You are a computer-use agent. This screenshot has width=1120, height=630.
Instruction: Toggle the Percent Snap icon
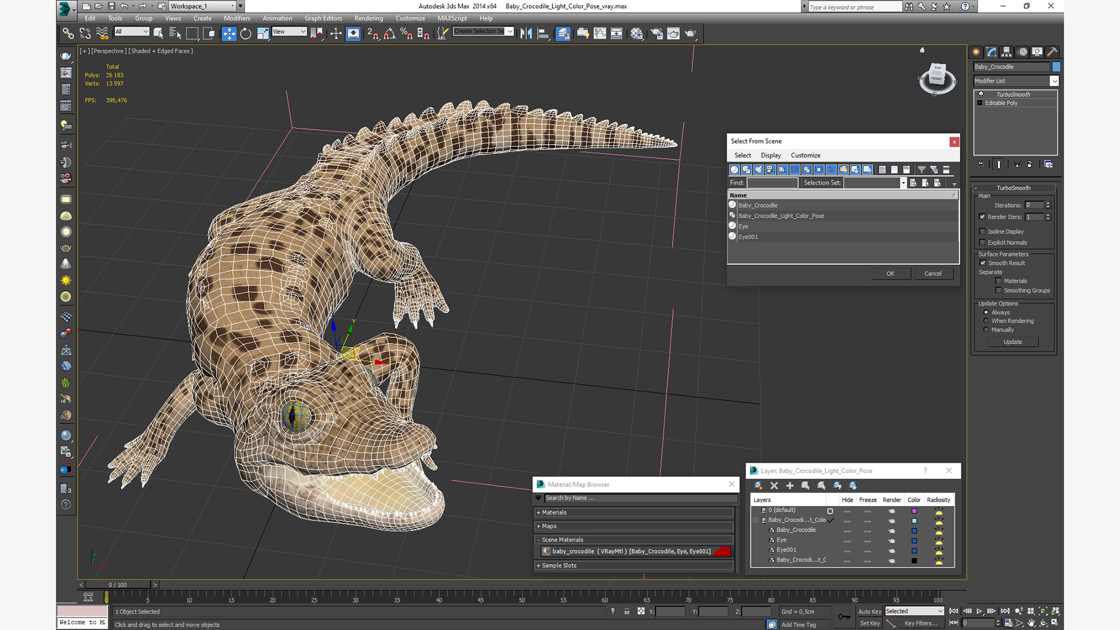(x=407, y=34)
